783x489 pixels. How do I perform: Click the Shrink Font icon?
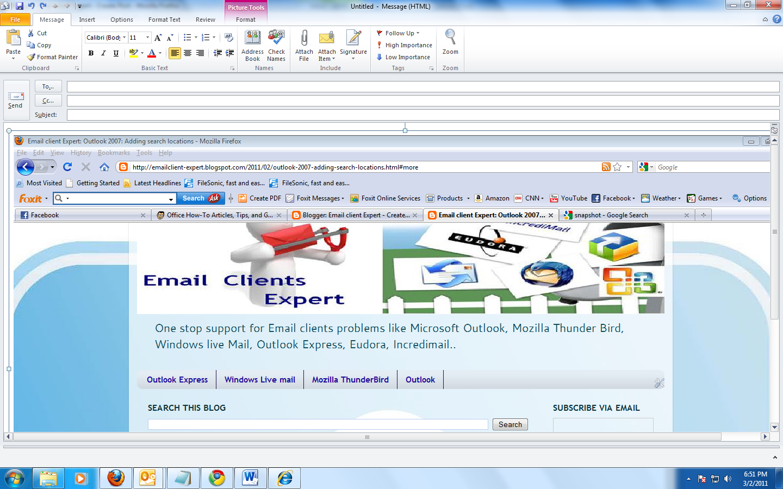170,37
